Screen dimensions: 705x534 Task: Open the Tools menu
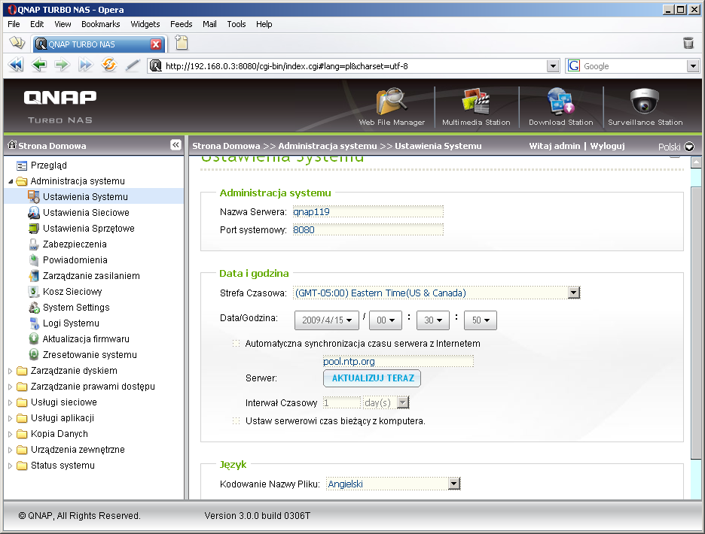[236, 24]
